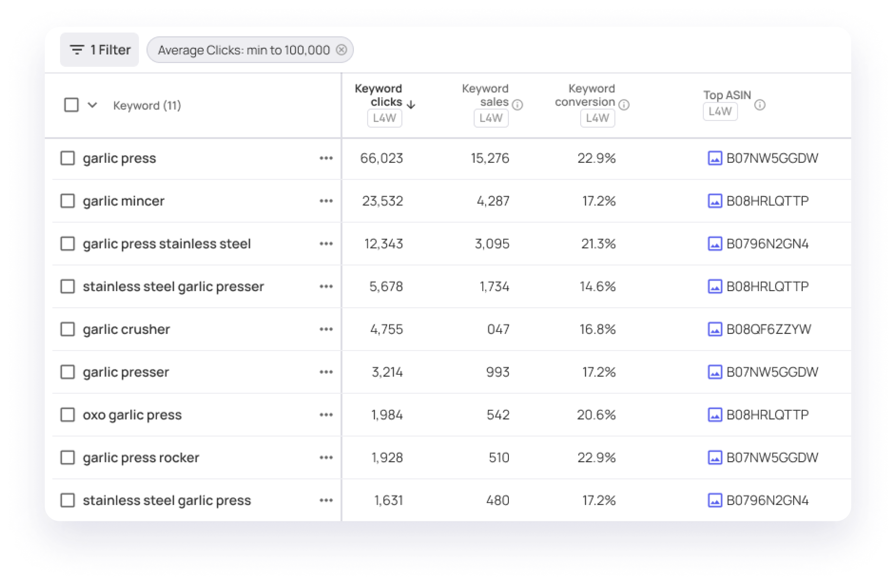Open more options for garlic crusher

[x=326, y=329]
